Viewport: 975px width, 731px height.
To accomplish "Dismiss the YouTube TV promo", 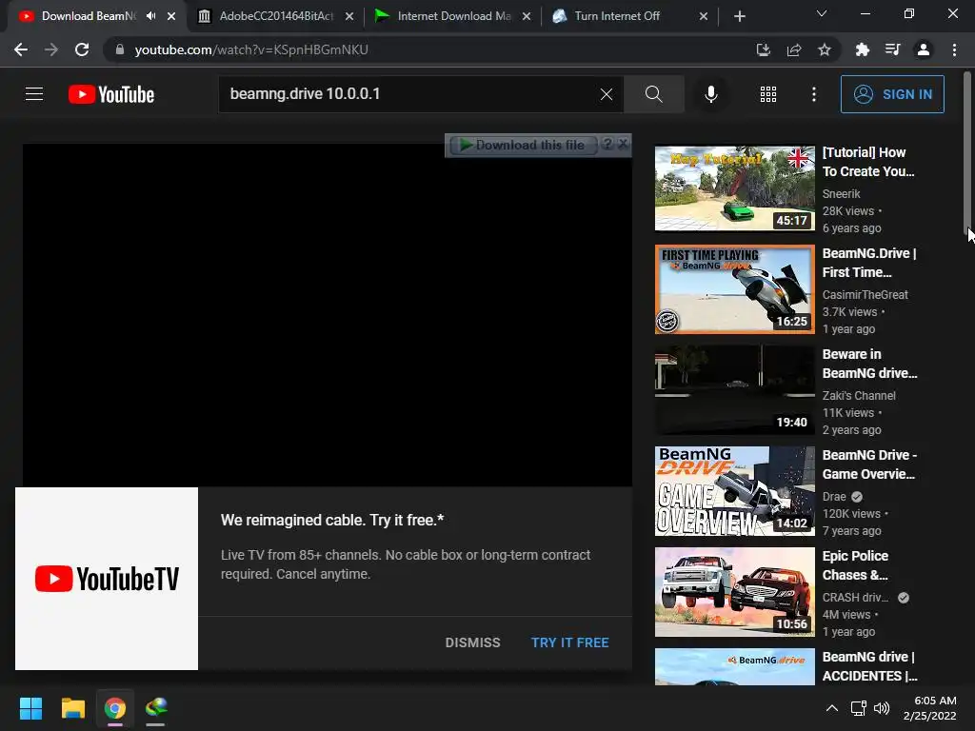I will click(x=472, y=642).
